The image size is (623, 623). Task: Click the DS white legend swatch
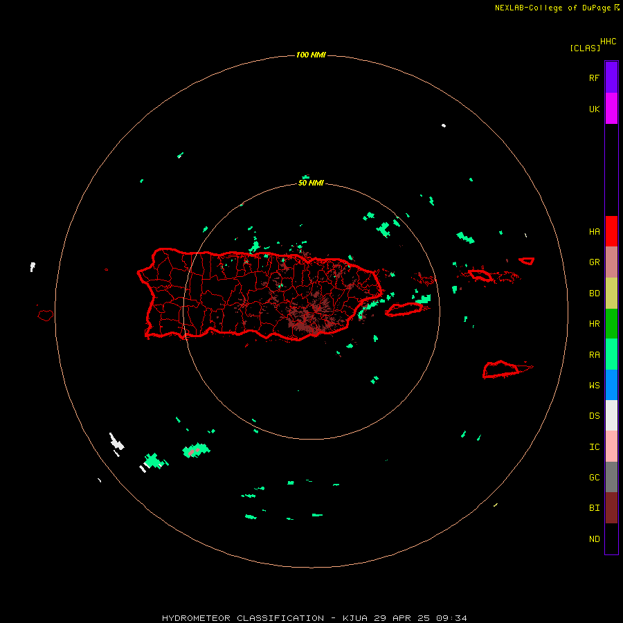[x=611, y=415]
